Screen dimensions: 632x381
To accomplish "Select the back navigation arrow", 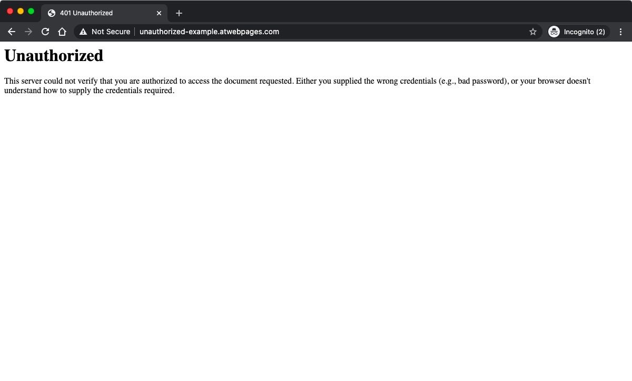I will (12, 32).
